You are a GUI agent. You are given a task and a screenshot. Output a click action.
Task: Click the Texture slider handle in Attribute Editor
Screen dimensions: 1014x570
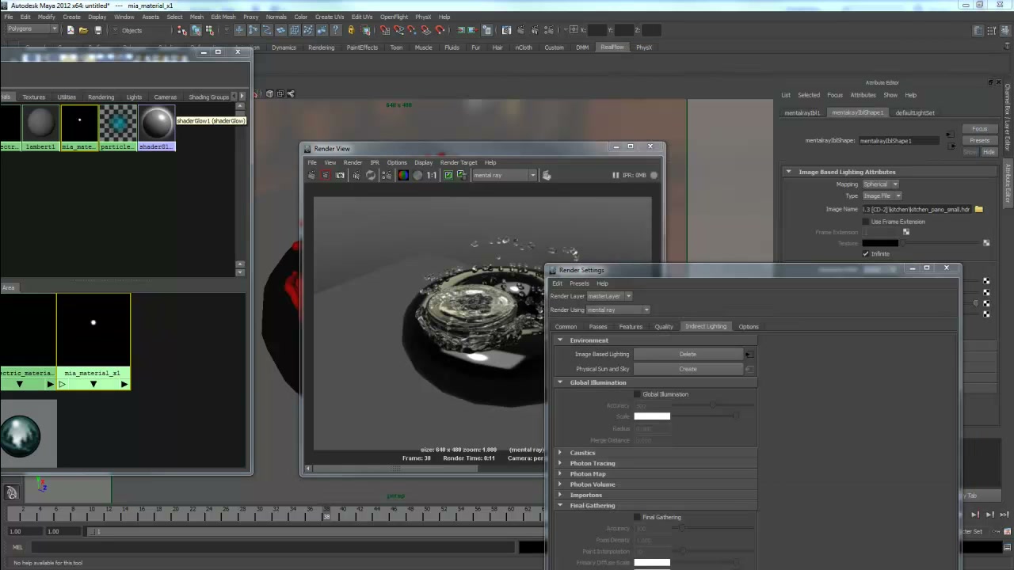click(x=902, y=243)
